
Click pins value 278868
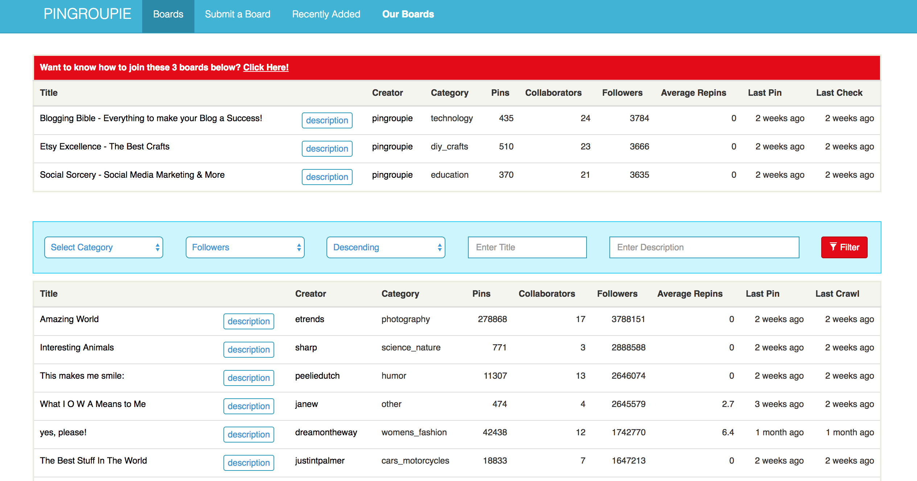pos(493,319)
